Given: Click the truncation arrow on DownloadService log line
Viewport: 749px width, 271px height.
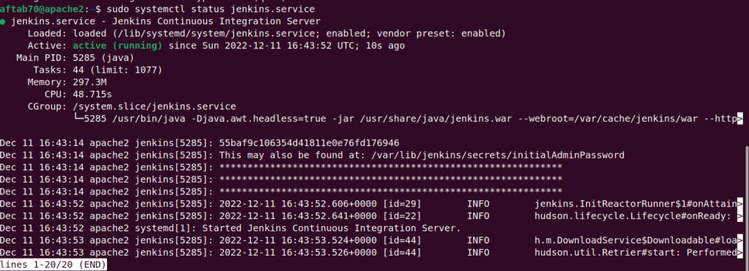Looking at the screenshot, I should pyautogui.click(x=740, y=240).
